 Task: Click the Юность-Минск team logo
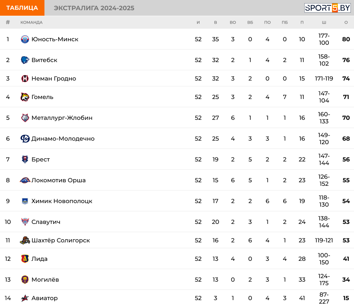[25, 39]
